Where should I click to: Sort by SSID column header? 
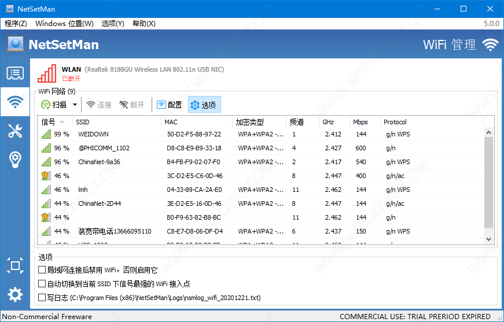tap(117, 122)
